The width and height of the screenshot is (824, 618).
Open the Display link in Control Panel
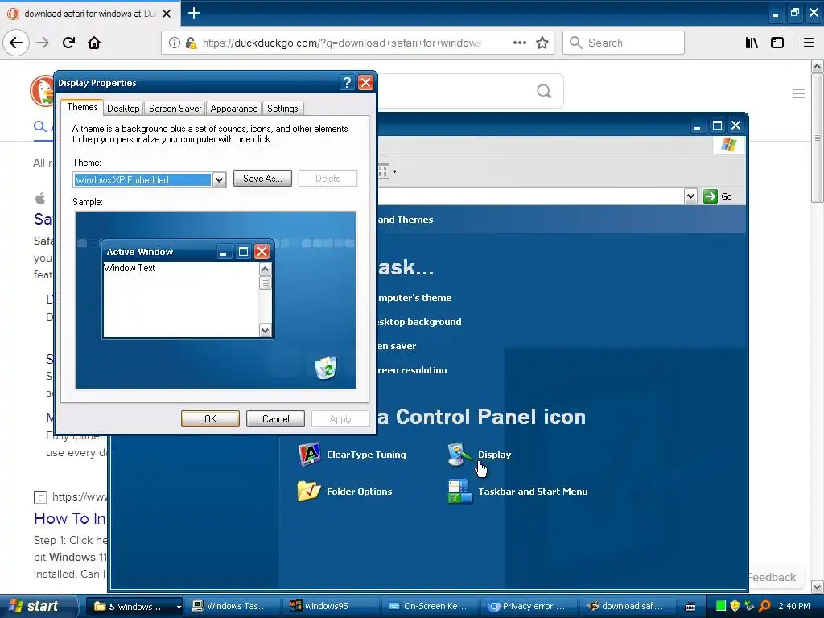(x=495, y=455)
